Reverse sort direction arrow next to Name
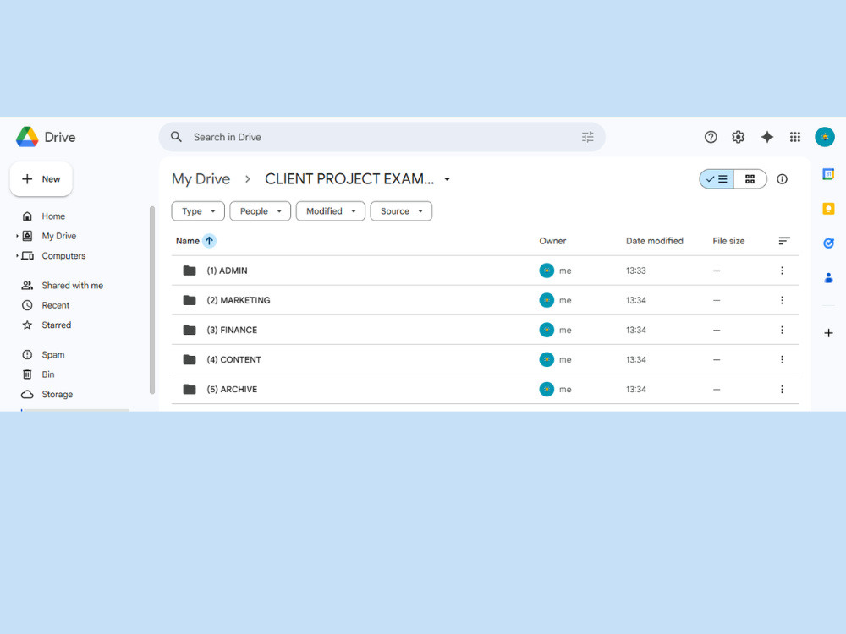 [209, 241]
